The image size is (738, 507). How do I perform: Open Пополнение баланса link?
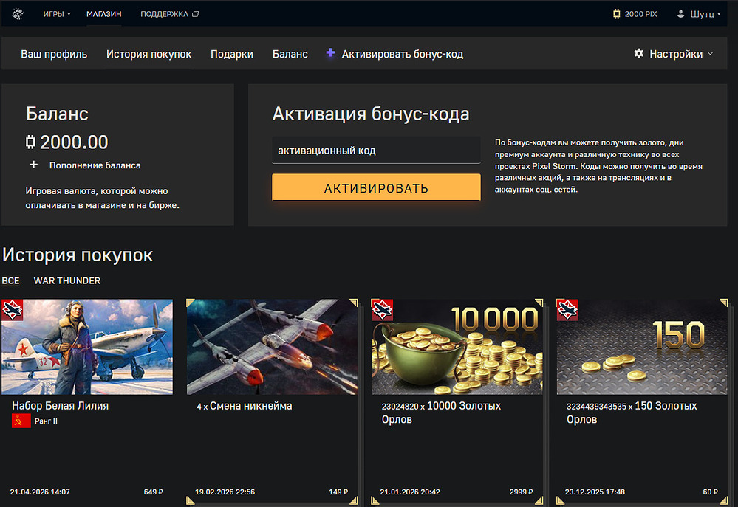pos(95,165)
